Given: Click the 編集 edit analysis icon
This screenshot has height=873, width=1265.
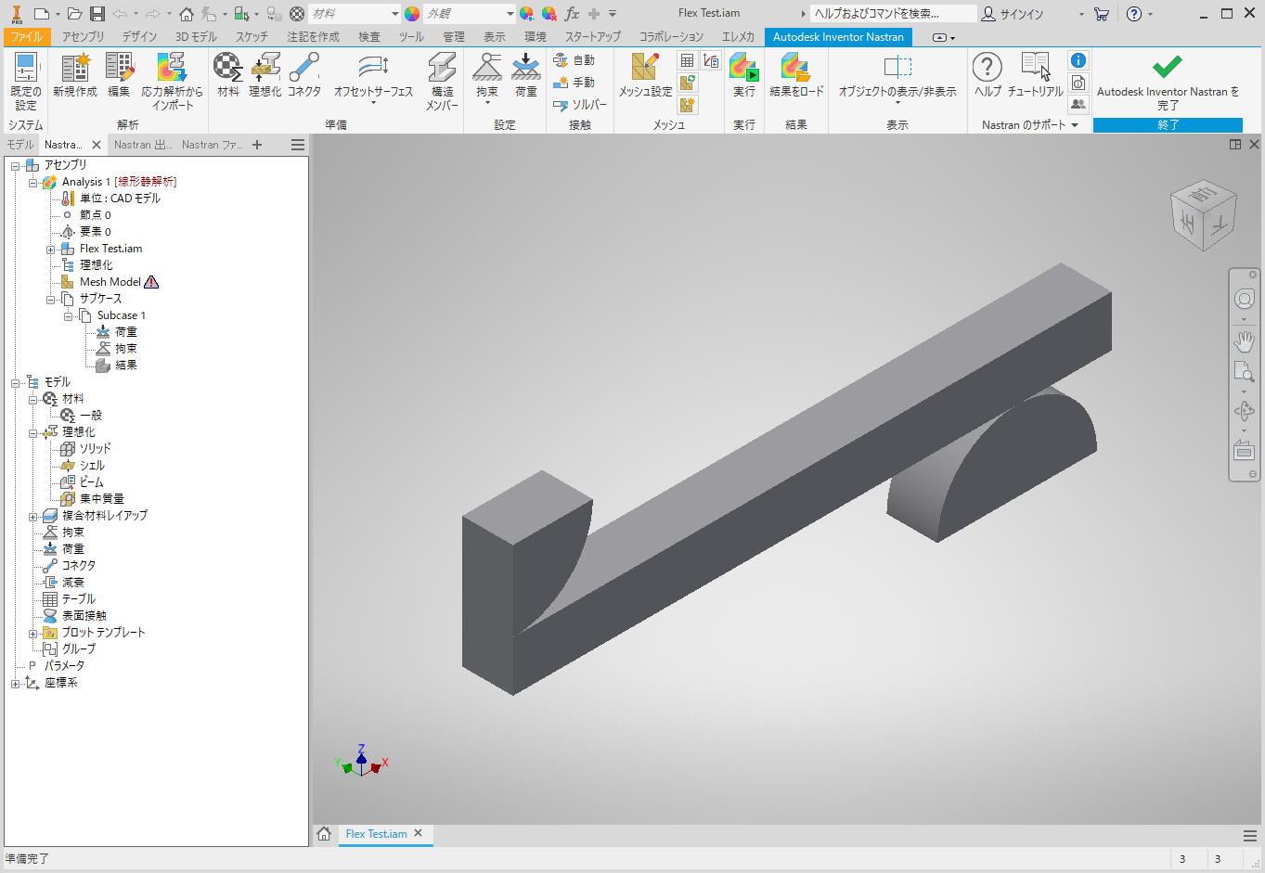Looking at the screenshot, I should tap(119, 75).
